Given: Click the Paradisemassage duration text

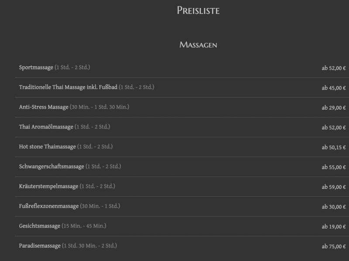Looking at the screenshot, I should [89, 246].
